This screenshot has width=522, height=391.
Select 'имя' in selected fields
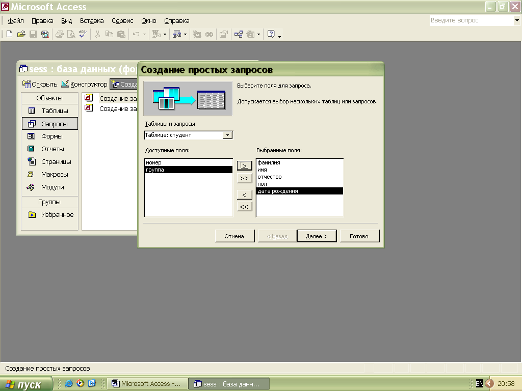(300, 170)
